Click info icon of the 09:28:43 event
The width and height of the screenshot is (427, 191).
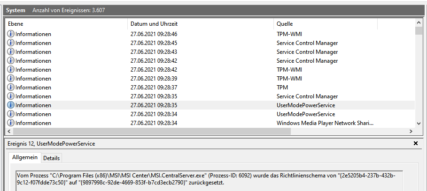pyautogui.click(x=11, y=51)
